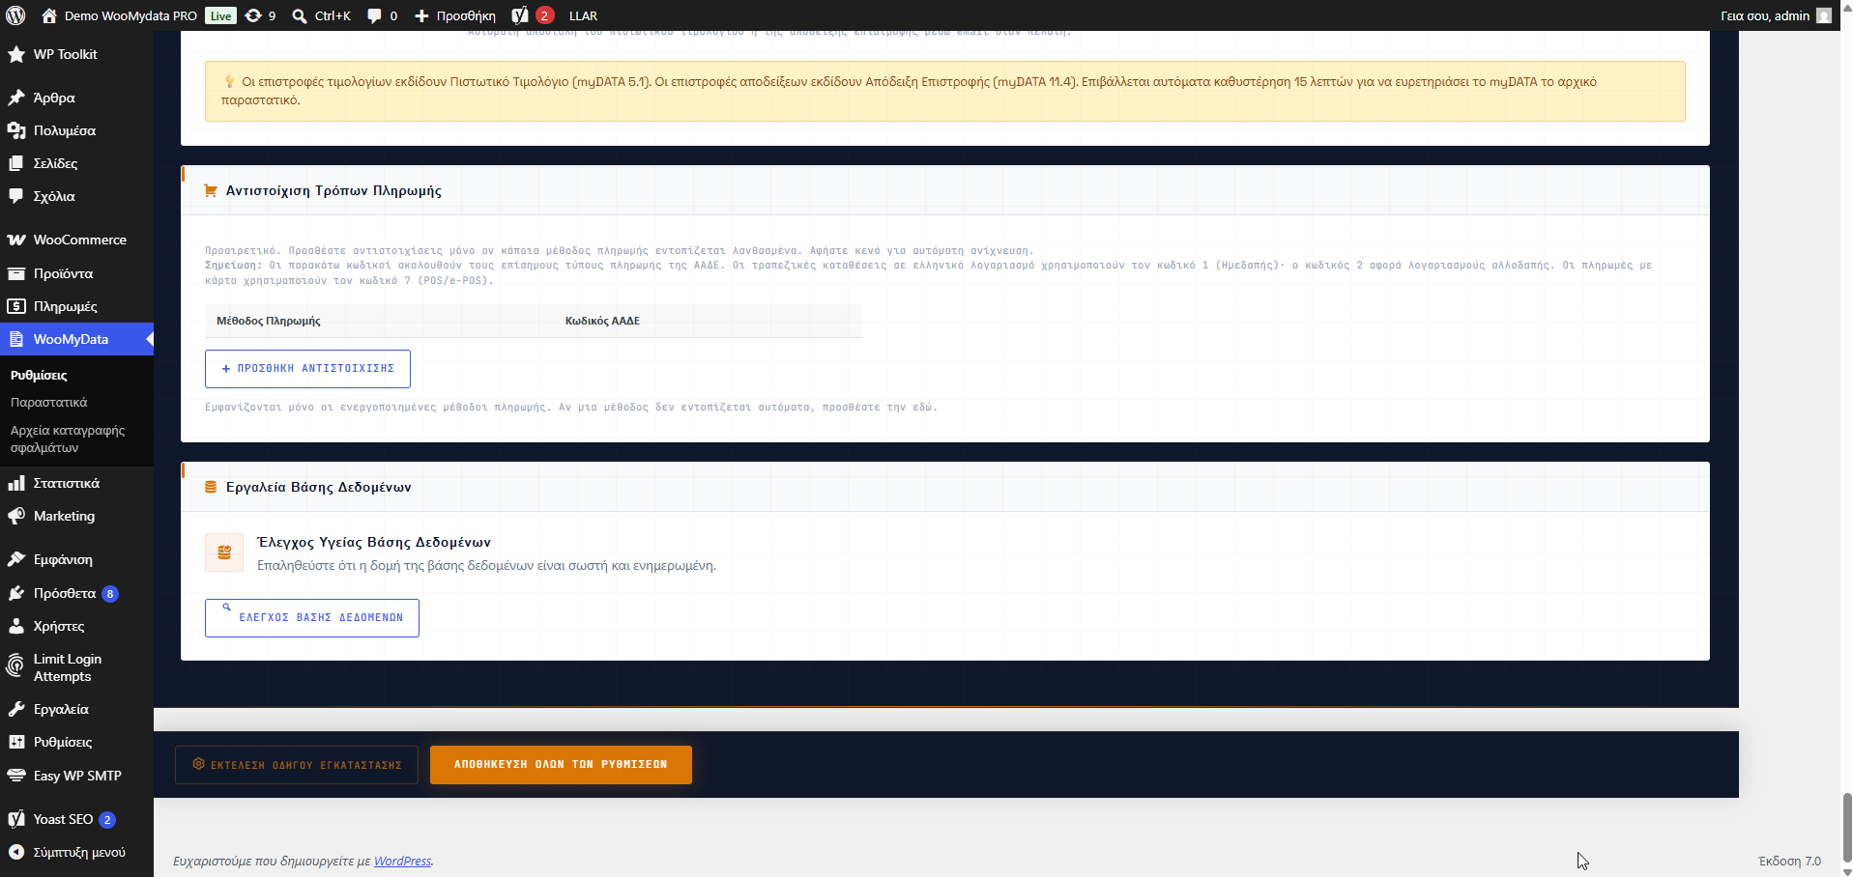This screenshot has height=877, width=1853.
Task: Click the sidebar Ρυθμίσεις settings icon
Action: [x=16, y=742]
